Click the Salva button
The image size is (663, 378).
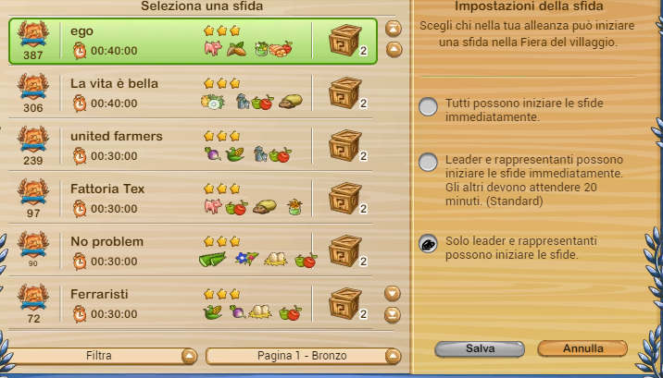coord(480,349)
